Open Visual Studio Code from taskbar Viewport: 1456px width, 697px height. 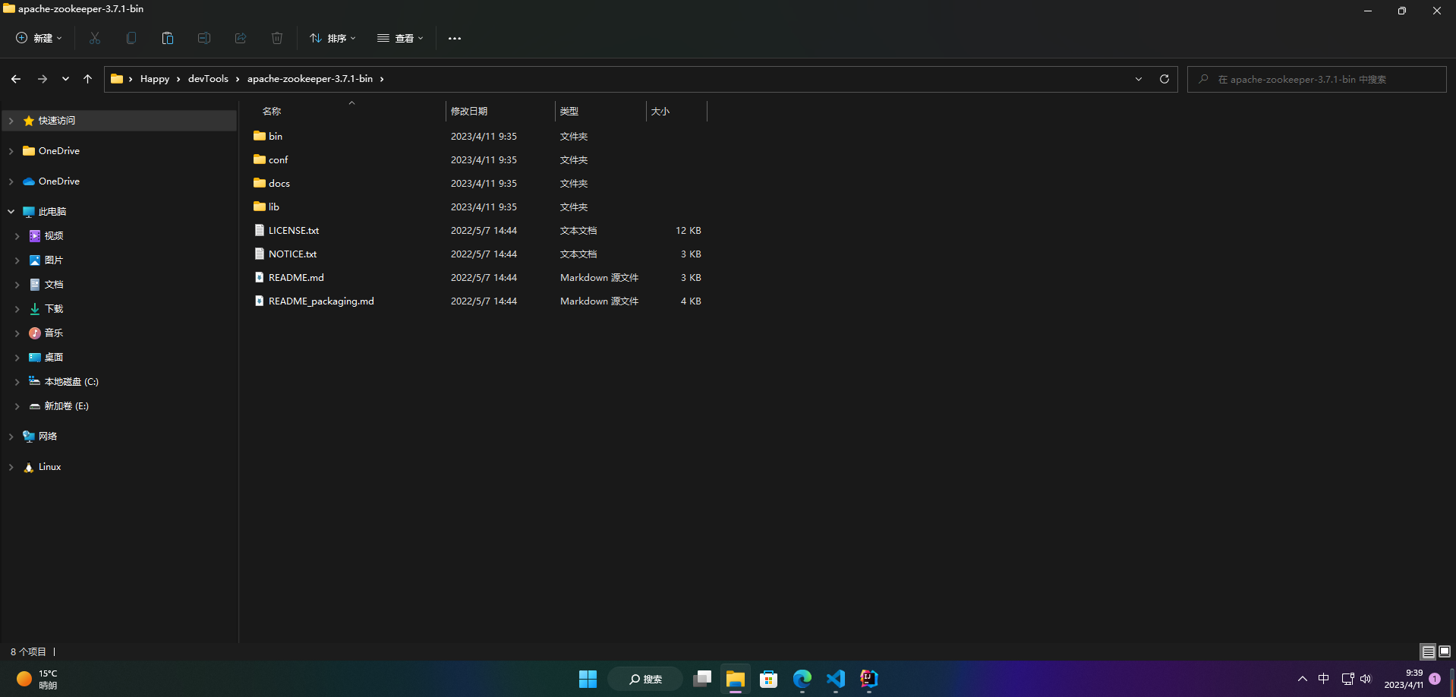836,679
